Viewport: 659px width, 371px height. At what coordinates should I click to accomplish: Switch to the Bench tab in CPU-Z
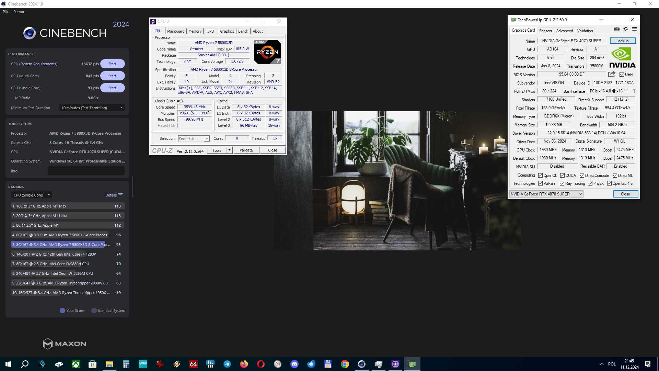click(243, 31)
